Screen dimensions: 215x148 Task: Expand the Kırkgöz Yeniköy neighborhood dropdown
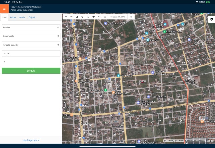pyautogui.click(x=31, y=45)
